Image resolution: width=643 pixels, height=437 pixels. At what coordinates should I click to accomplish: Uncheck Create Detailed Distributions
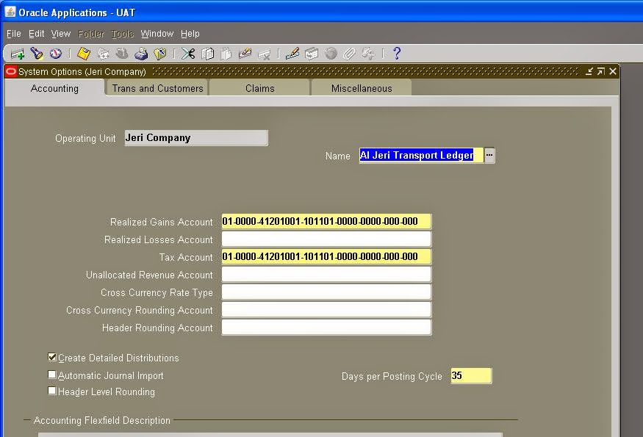(52, 358)
